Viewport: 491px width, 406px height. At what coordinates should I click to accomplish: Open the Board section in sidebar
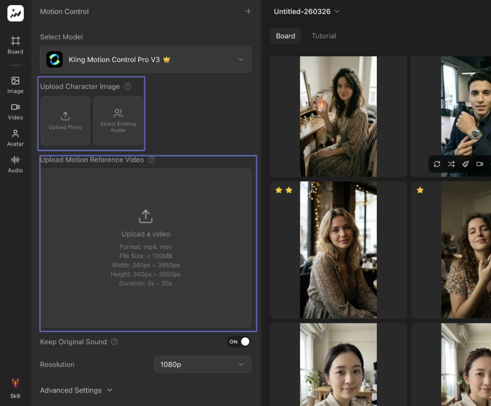[15, 45]
